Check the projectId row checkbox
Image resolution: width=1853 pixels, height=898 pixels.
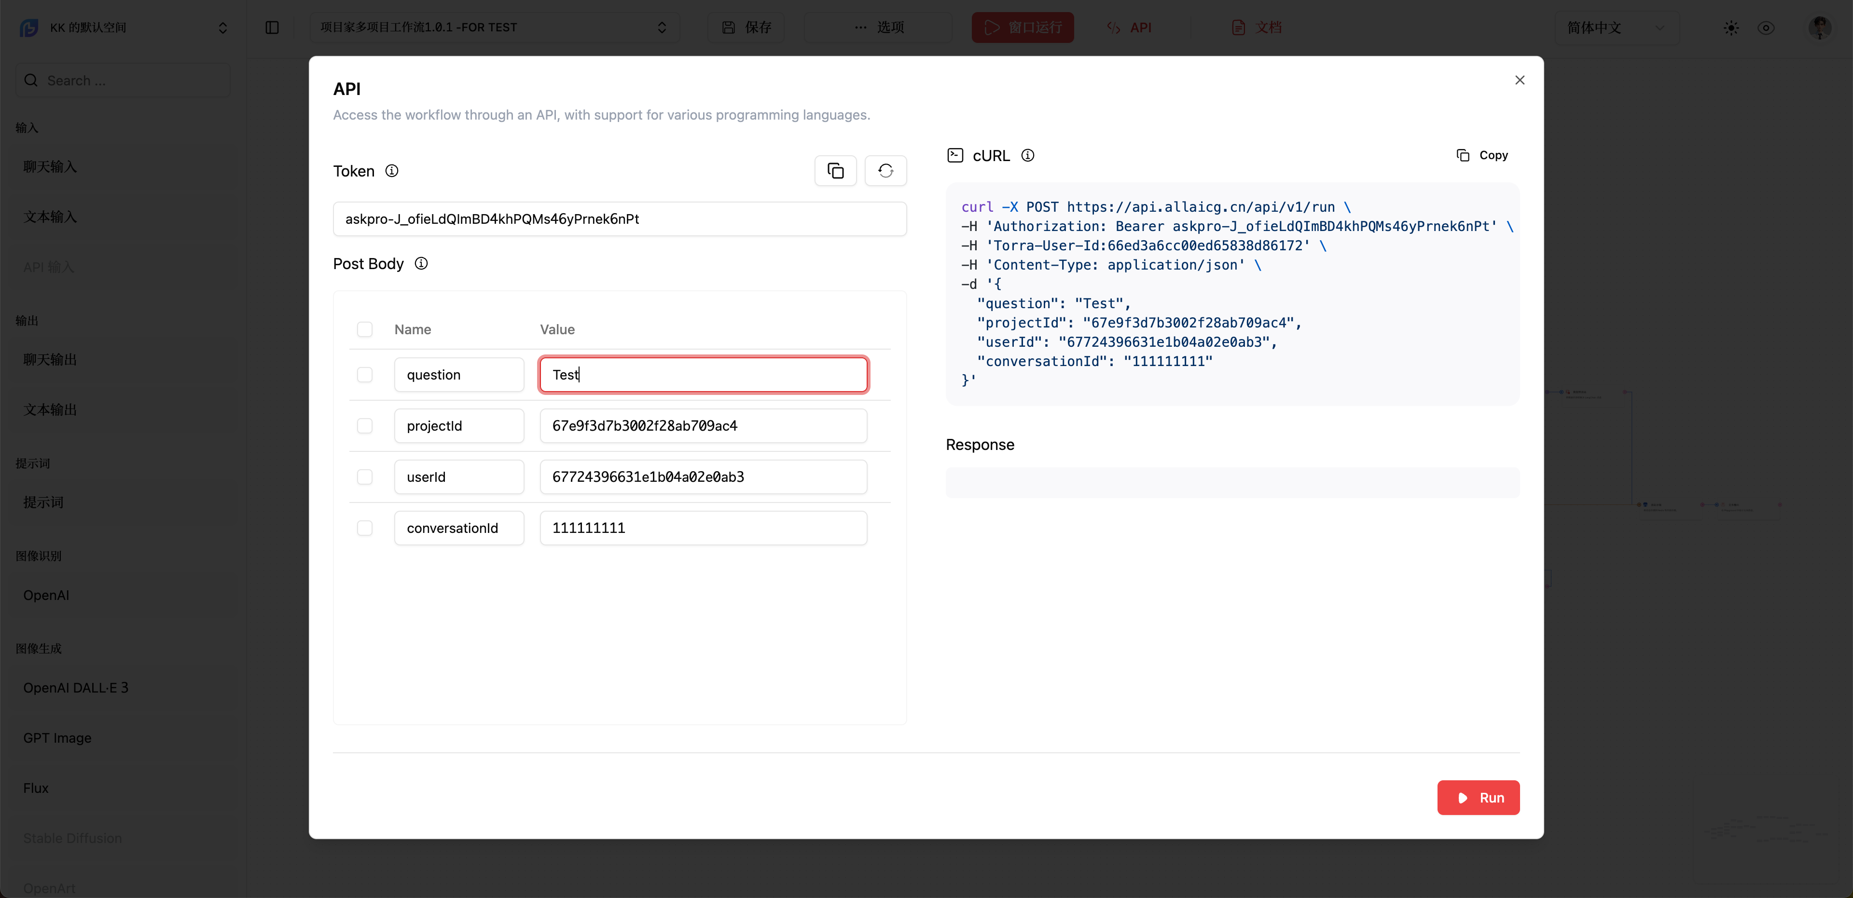point(365,426)
